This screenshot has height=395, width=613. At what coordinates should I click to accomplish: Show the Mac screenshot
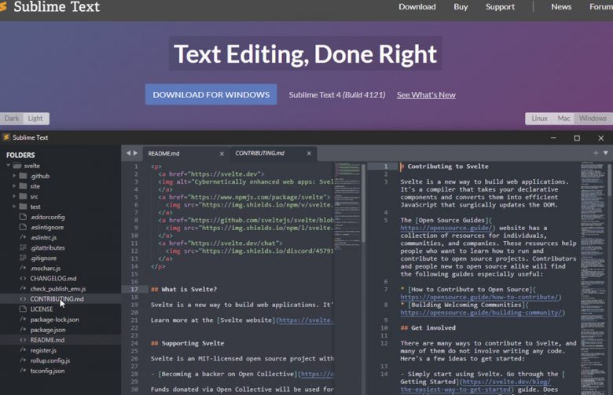pyautogui.click(x=563, y=119)
